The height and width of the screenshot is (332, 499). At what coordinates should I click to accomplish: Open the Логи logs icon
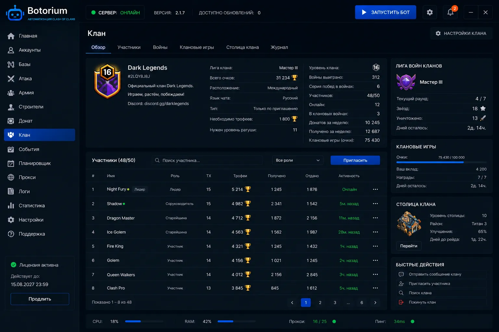tap(11, 191)
